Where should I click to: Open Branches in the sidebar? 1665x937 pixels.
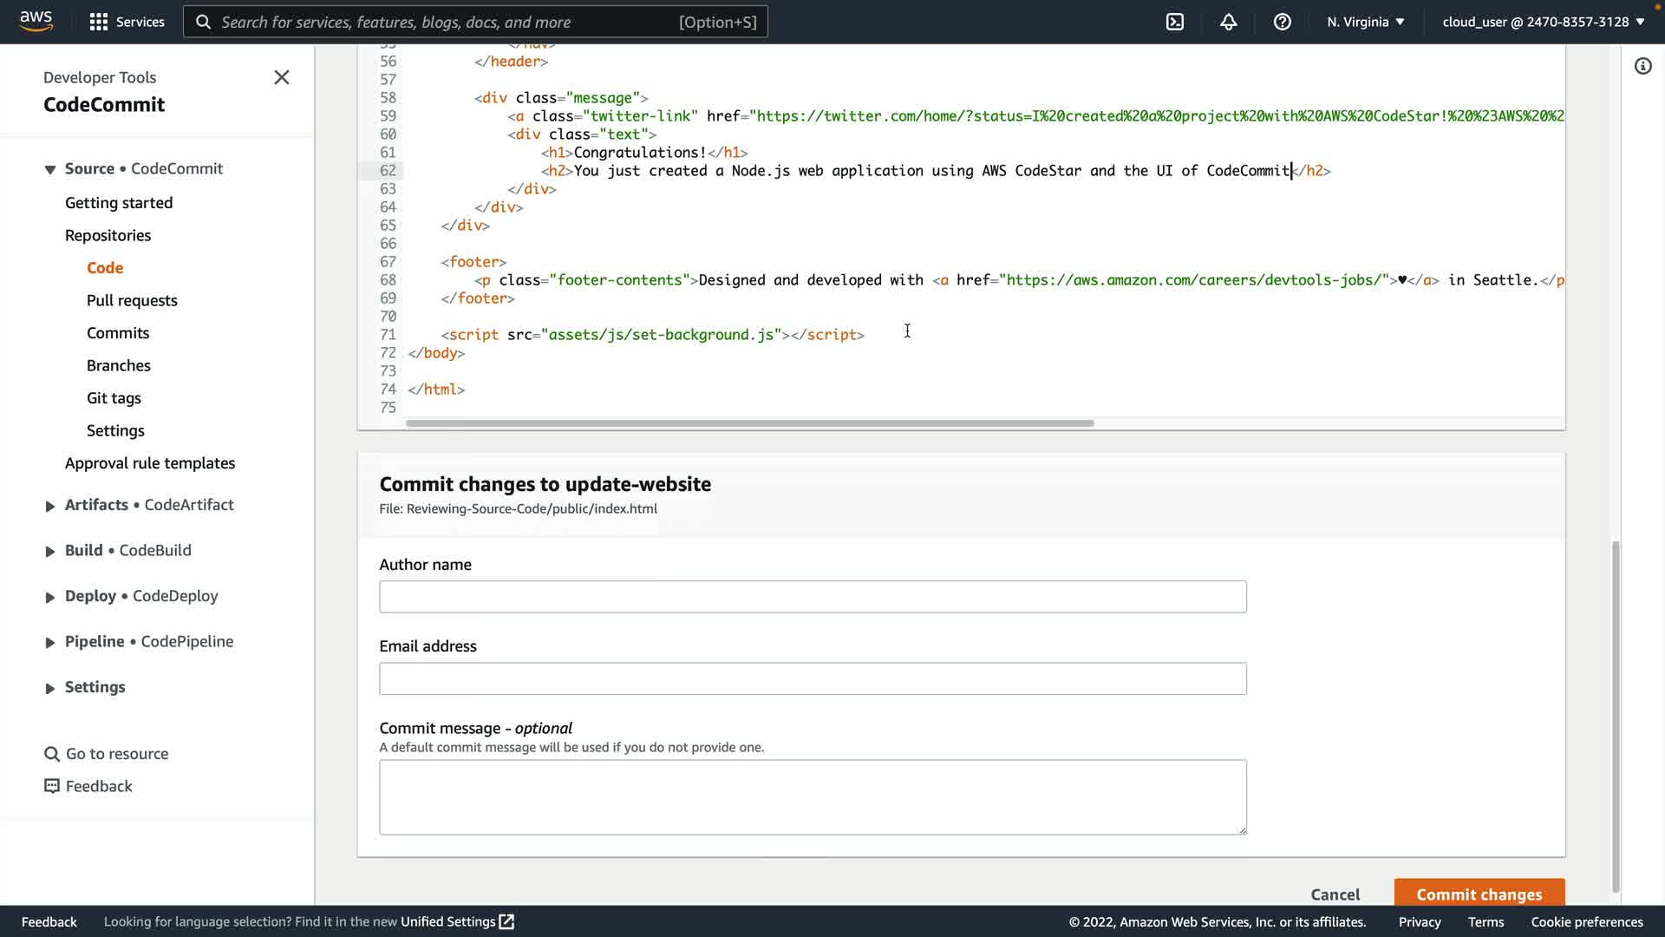tap(119, 365)
